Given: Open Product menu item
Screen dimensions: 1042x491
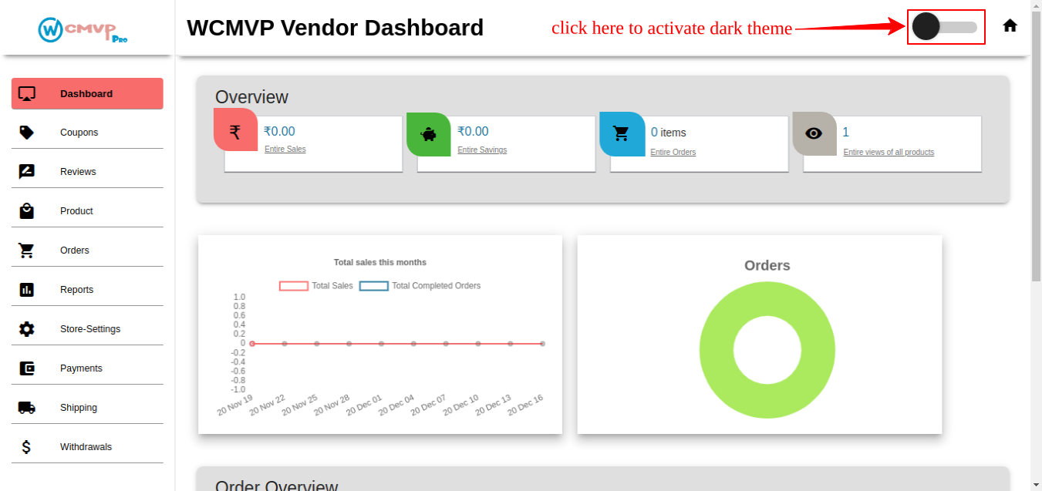Looking at the screenshot, I should tap(87, 211).
